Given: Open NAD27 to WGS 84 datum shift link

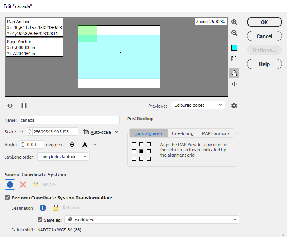Looking at the screenshot, I should pyautogui.click(x=60, y=230).
